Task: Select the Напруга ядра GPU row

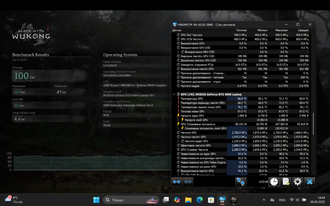Action: [240, 116]
